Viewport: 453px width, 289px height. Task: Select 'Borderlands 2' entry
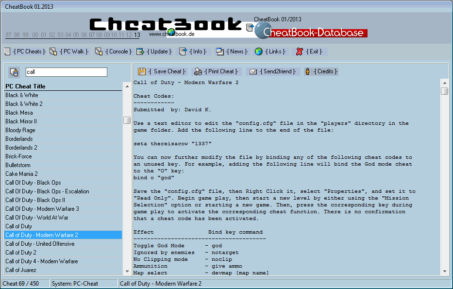point(63,148)
